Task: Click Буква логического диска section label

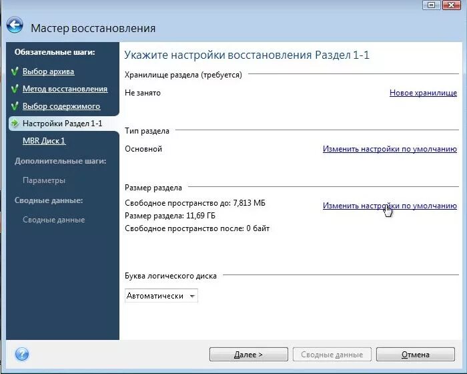Action: 171,276
